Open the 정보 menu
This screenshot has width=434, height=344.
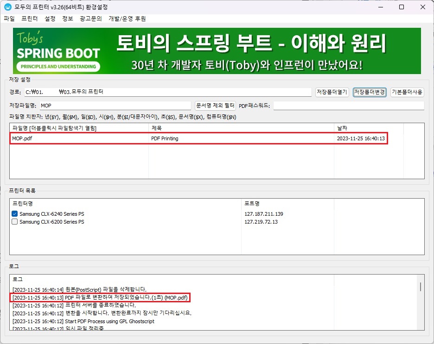coord(67,19)
